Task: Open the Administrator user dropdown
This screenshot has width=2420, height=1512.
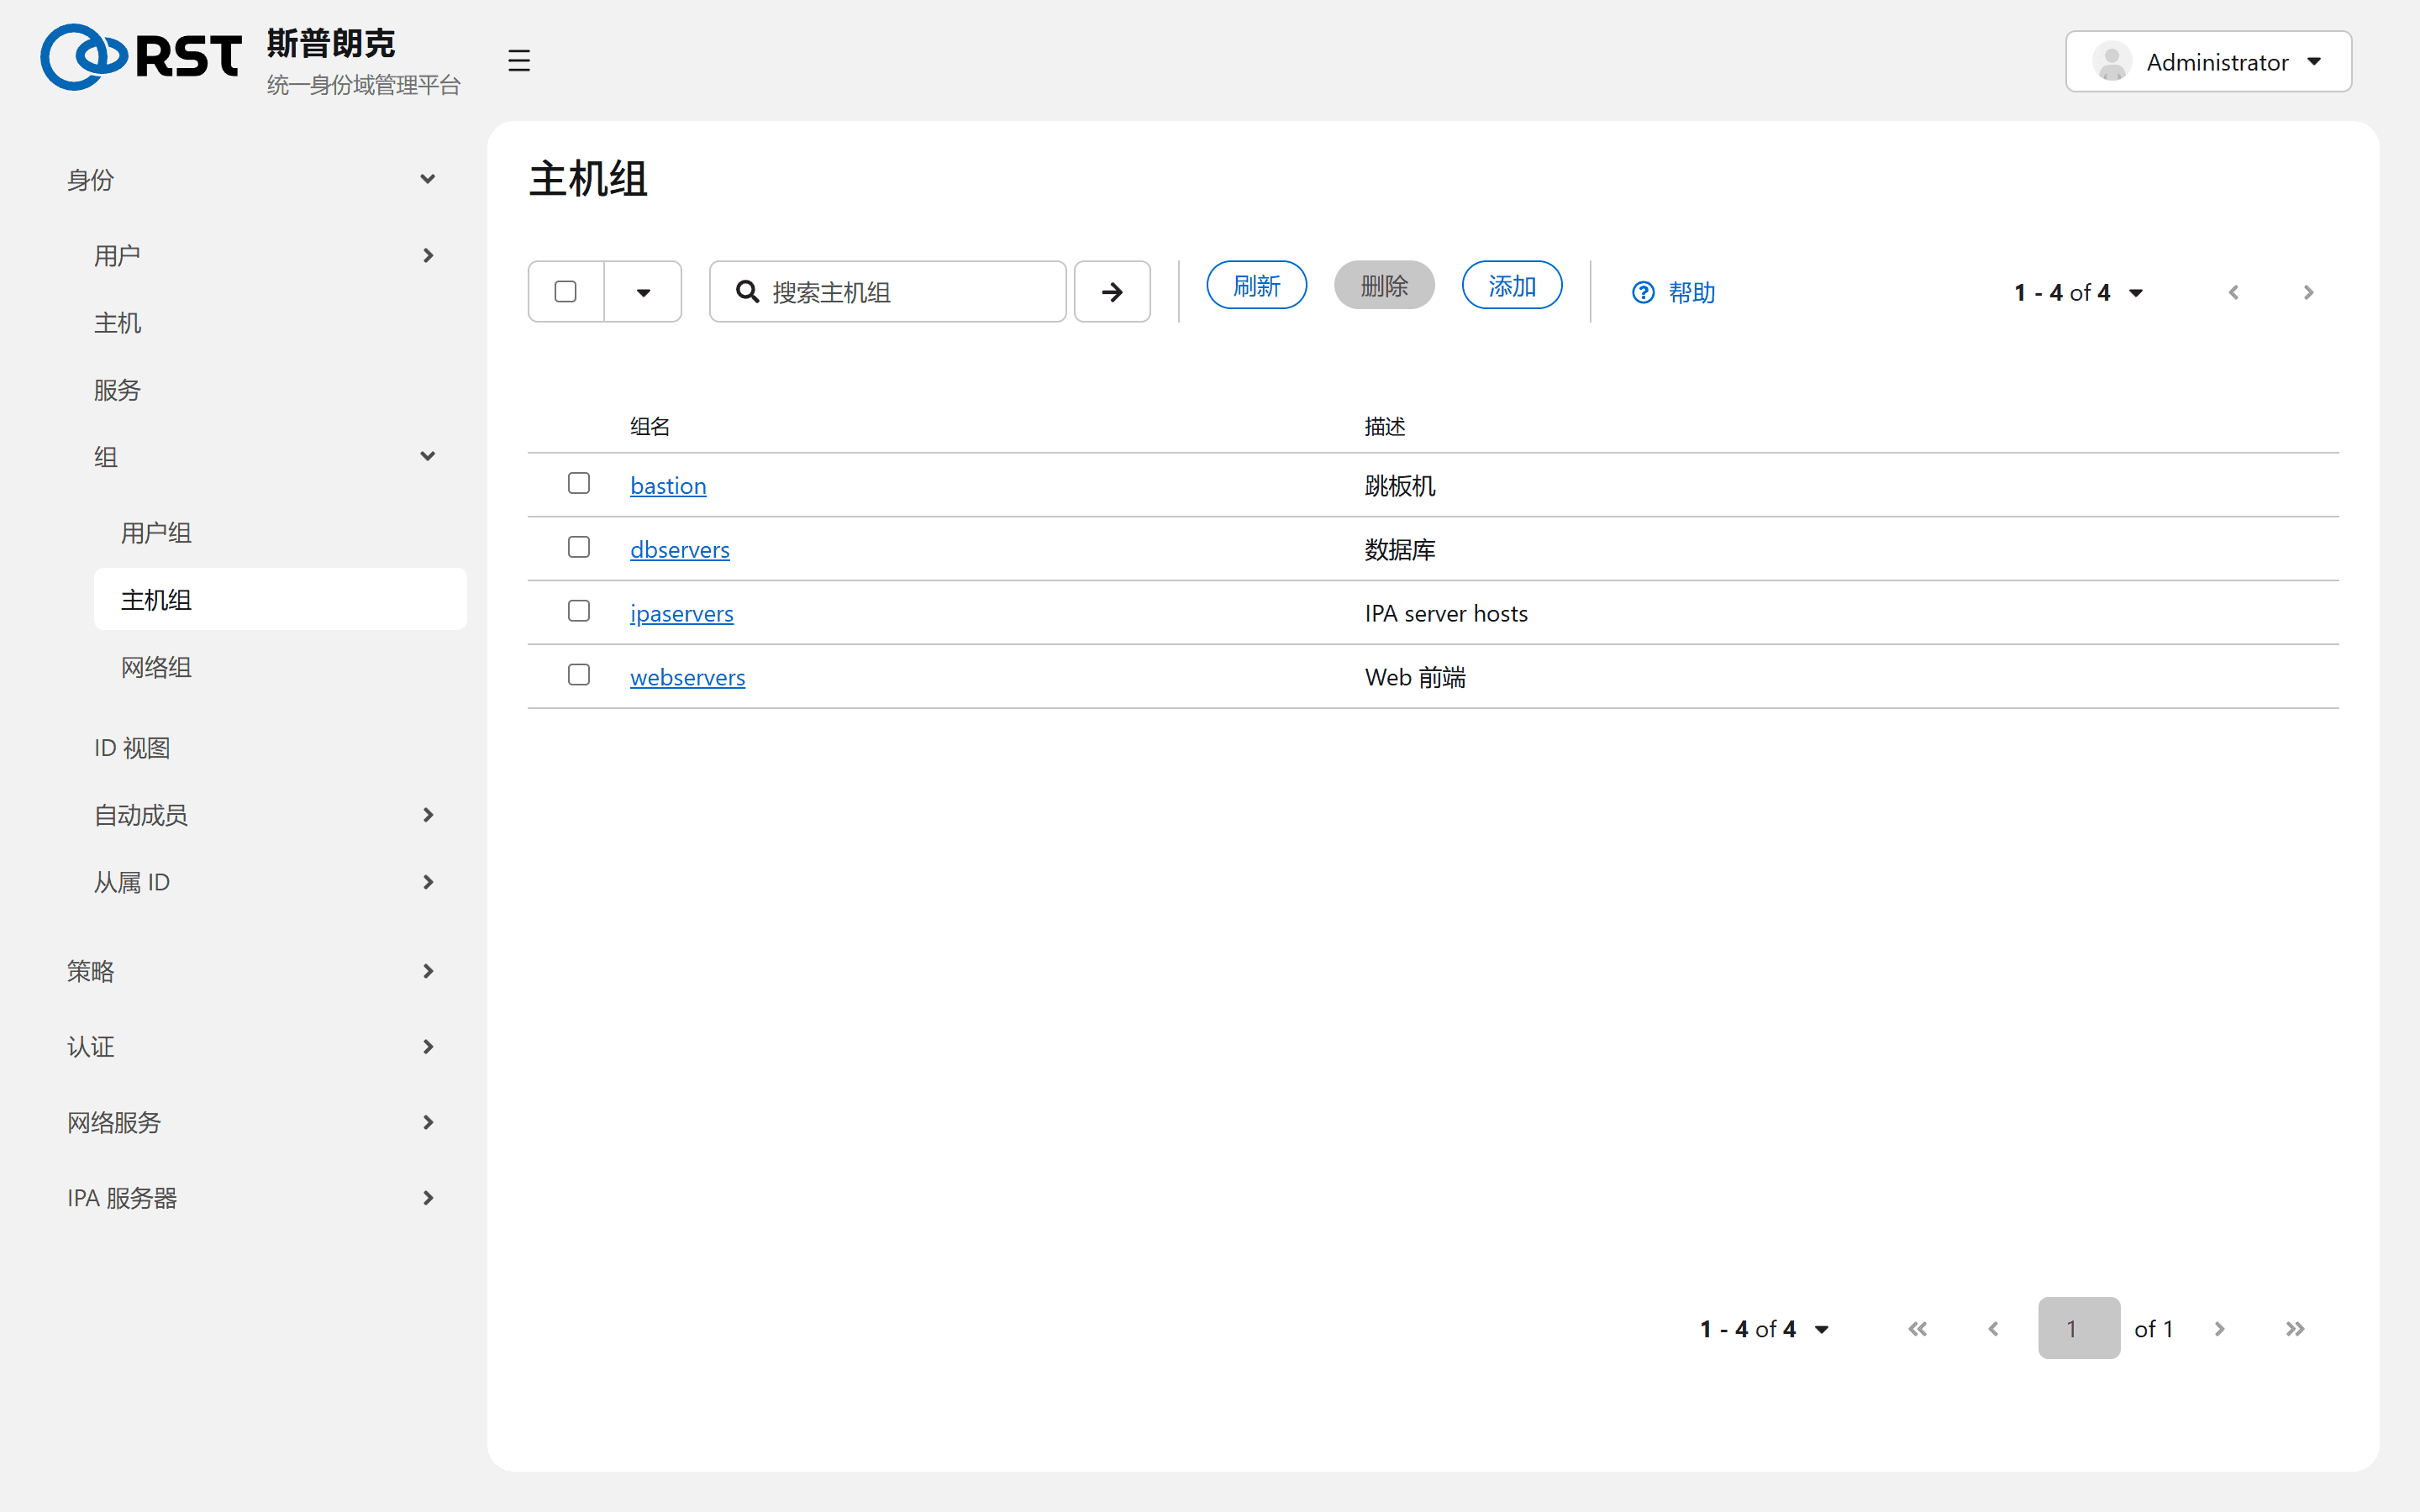Action: 2208,61
